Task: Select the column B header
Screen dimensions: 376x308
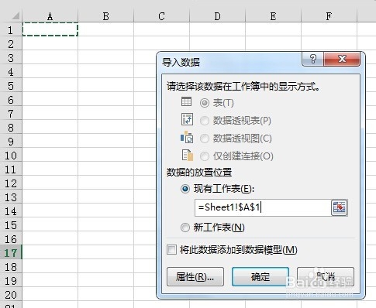Action: (105, 16)
